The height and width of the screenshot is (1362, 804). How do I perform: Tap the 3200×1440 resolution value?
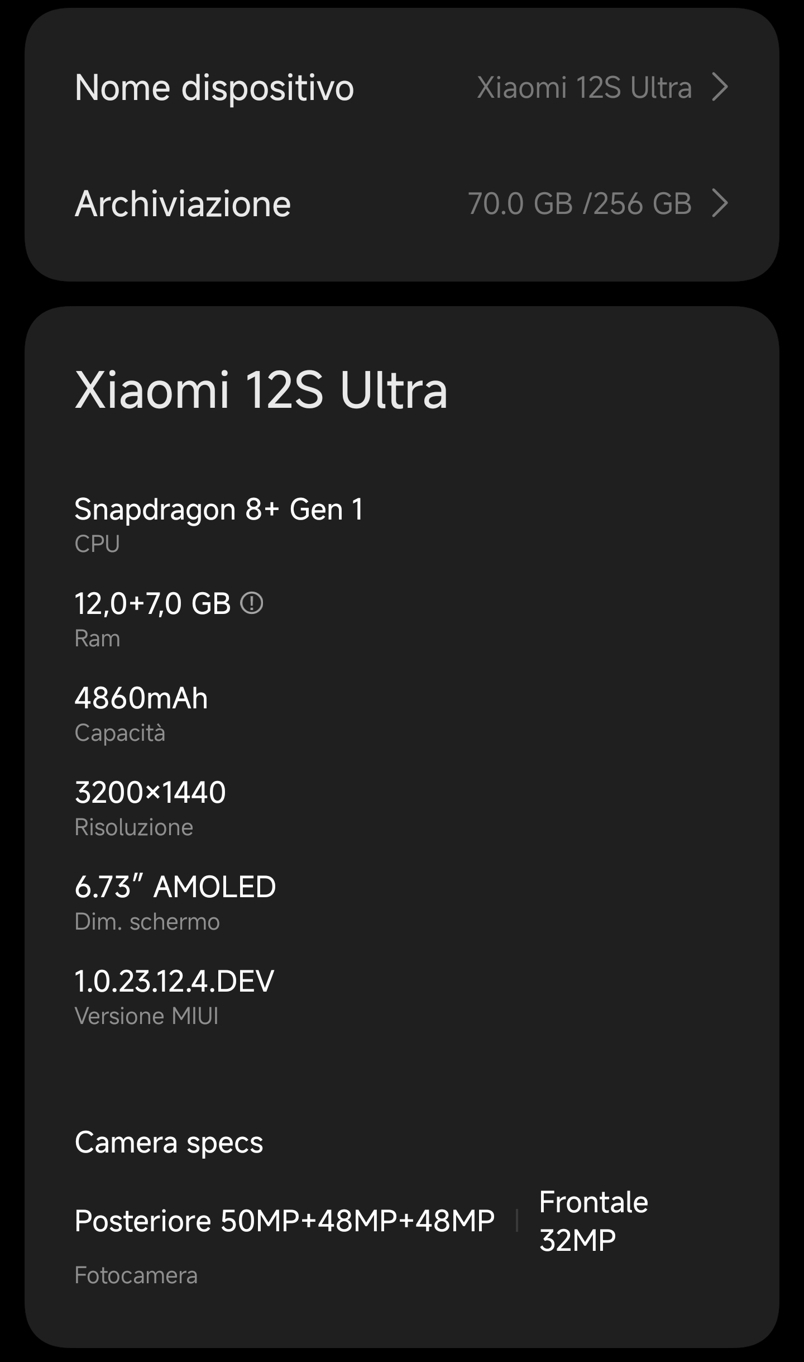pos(150,793)
